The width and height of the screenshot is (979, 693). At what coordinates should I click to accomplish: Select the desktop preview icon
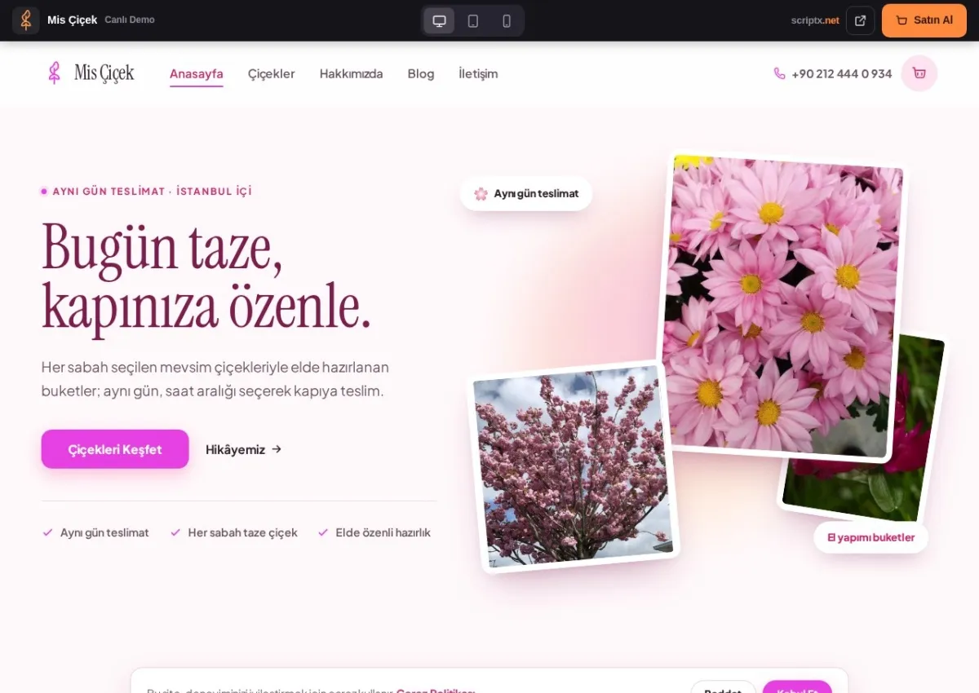tap(439, 21)
